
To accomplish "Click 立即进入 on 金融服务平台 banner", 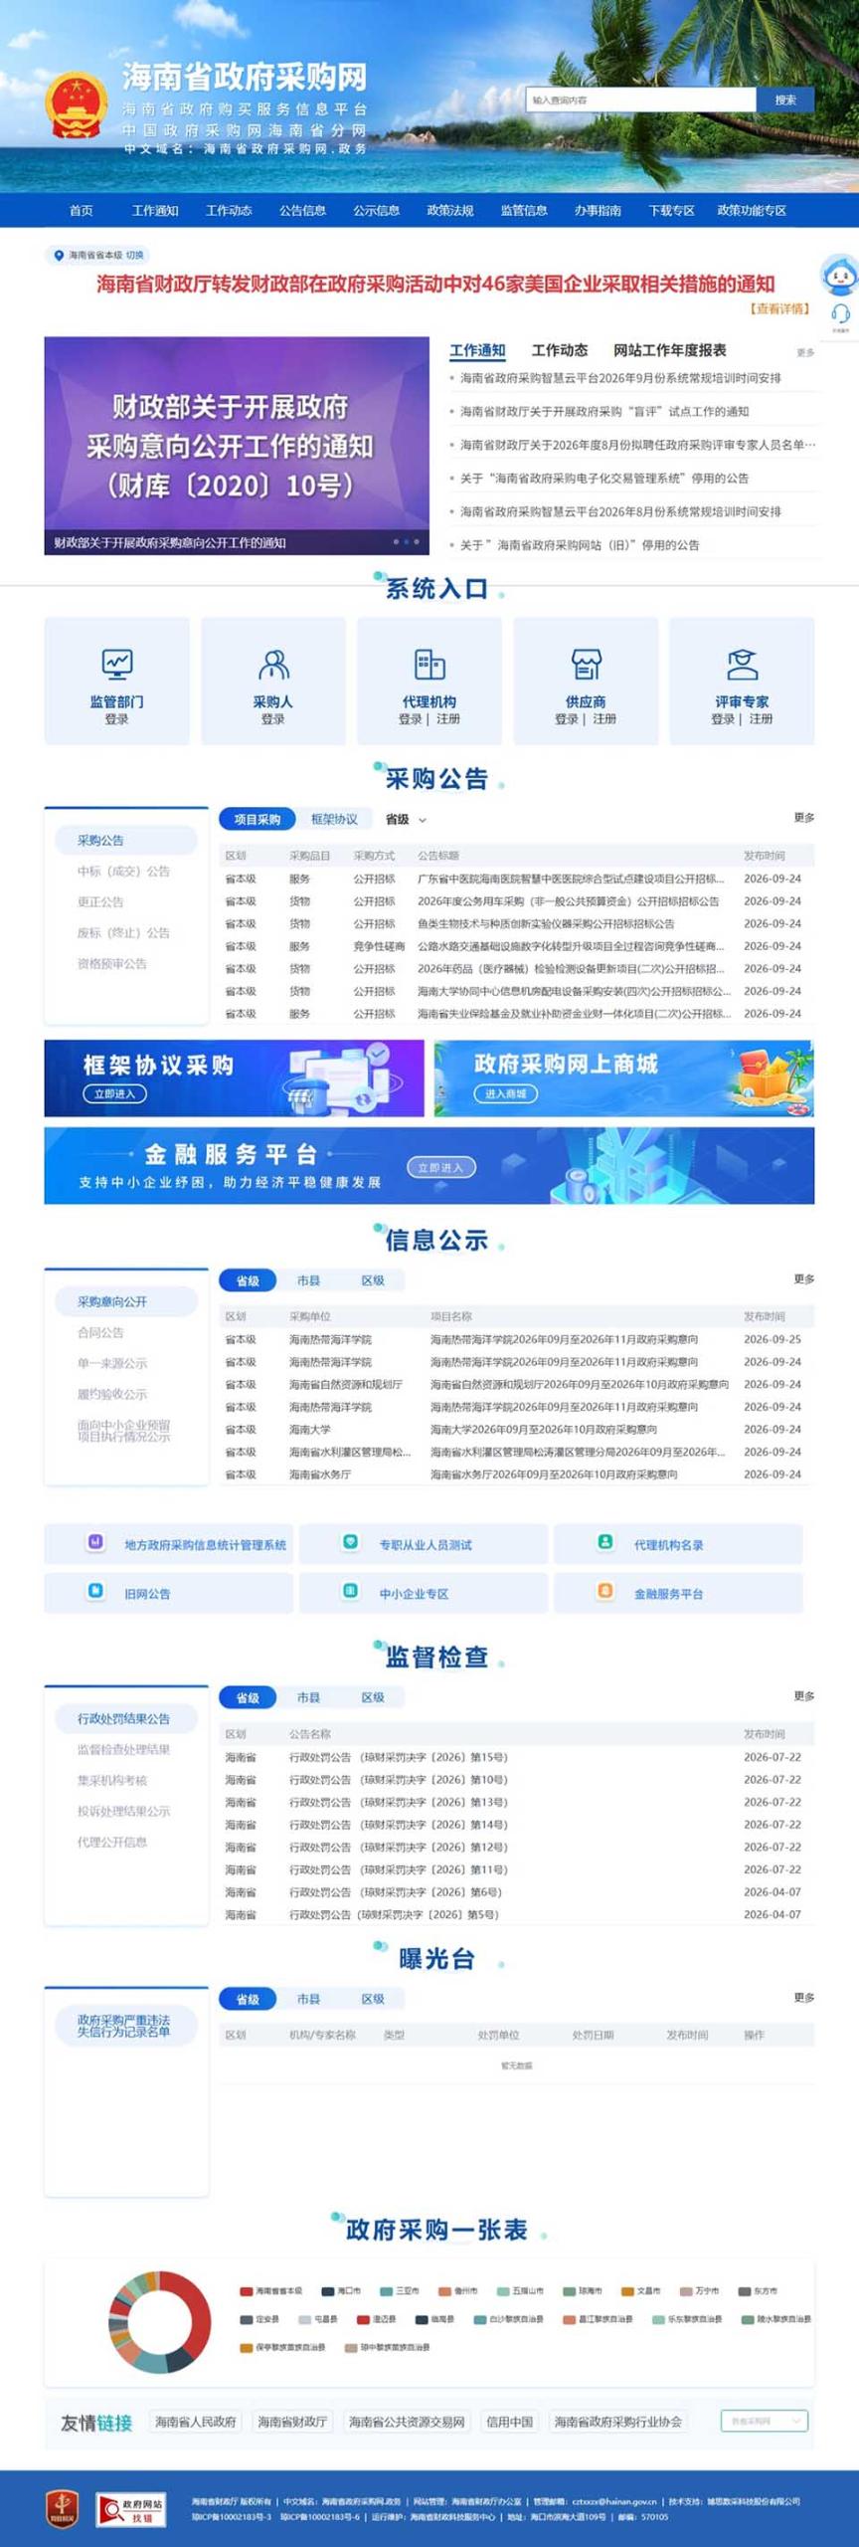I will pyautogui.click(x=440, y=1167).
